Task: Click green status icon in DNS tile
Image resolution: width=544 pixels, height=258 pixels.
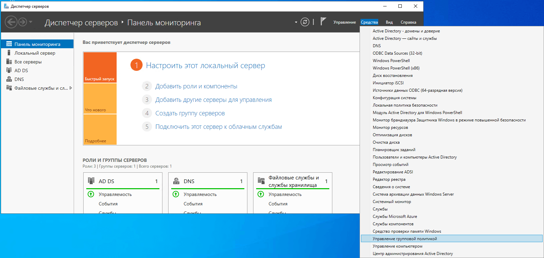Action: click(176, 194)
